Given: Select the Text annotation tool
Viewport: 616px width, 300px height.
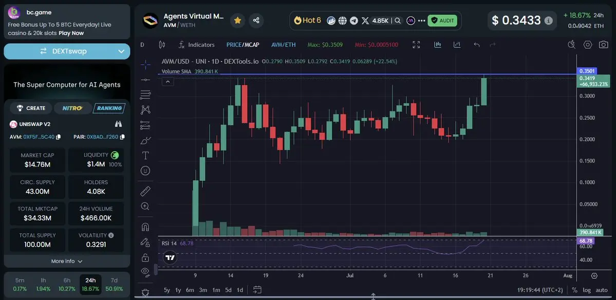Looking at the screenshot, I should [145, 156].
